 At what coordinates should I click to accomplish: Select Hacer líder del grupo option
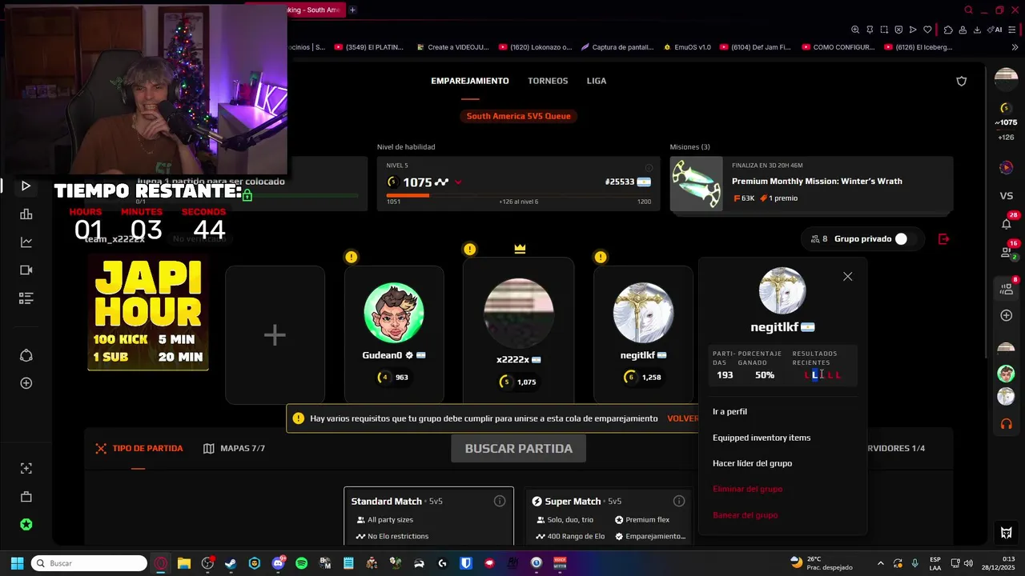pyautogui.click(x=752, y=463)
